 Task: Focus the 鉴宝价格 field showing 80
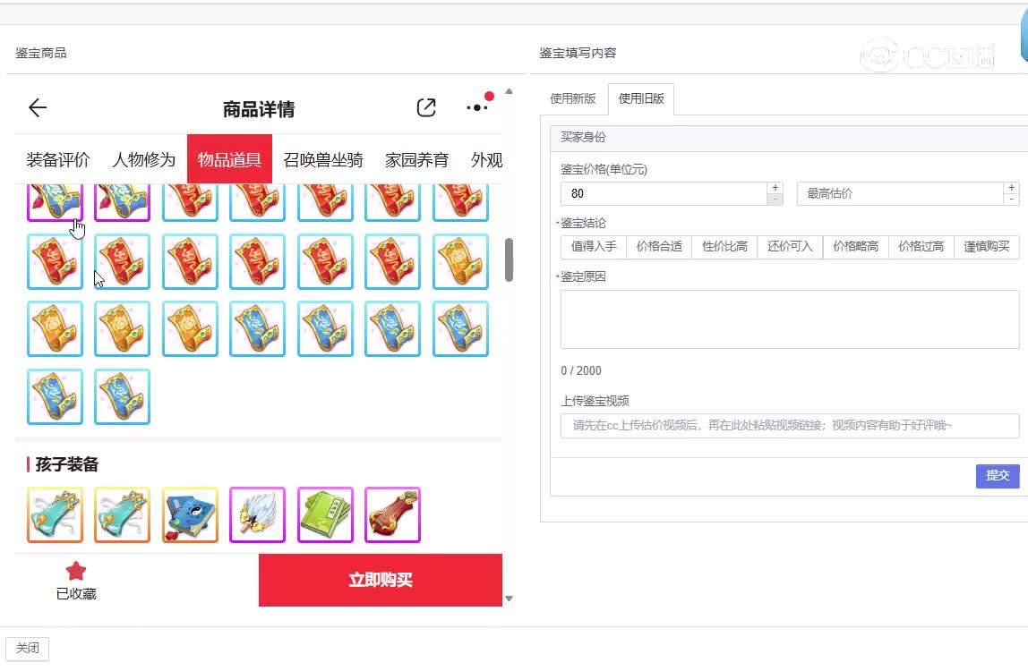664,194
